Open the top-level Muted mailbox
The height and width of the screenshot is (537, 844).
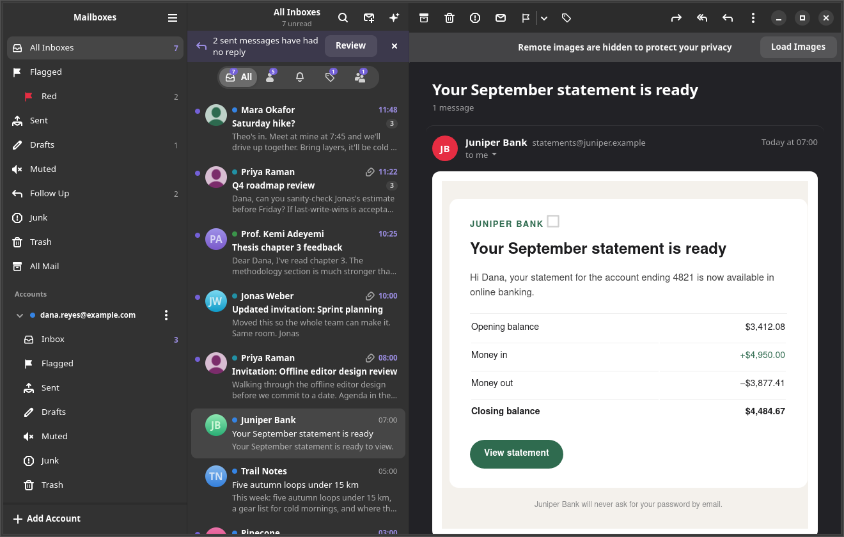click(95, 169)
